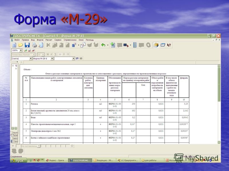The image size is (229, 171).
Task: Click the yellow book reference icon
Action: point(156,45)
